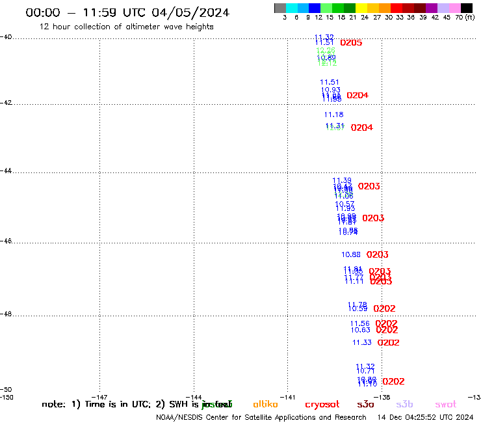The width and height of the screenshot is (481, 423).
Task: Click the '0204' label next to 11.31
Action: (x=362, y=128)
